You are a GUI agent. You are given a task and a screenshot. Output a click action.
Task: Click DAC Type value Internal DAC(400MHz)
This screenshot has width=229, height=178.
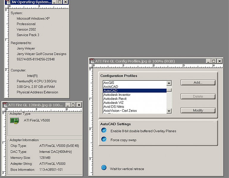point(56,152)
